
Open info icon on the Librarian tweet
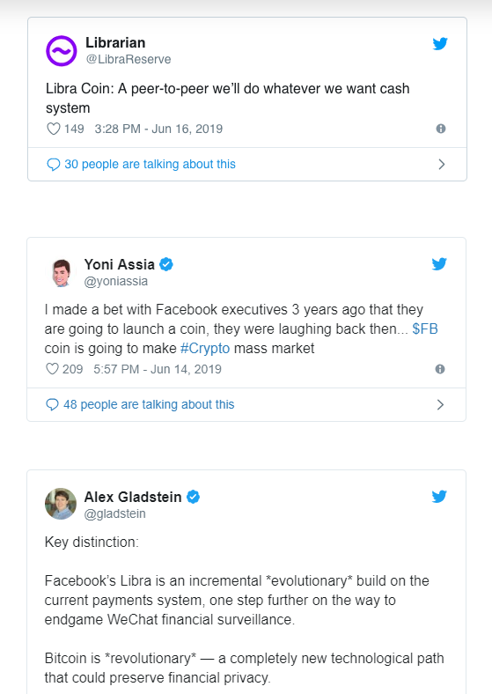441,129
